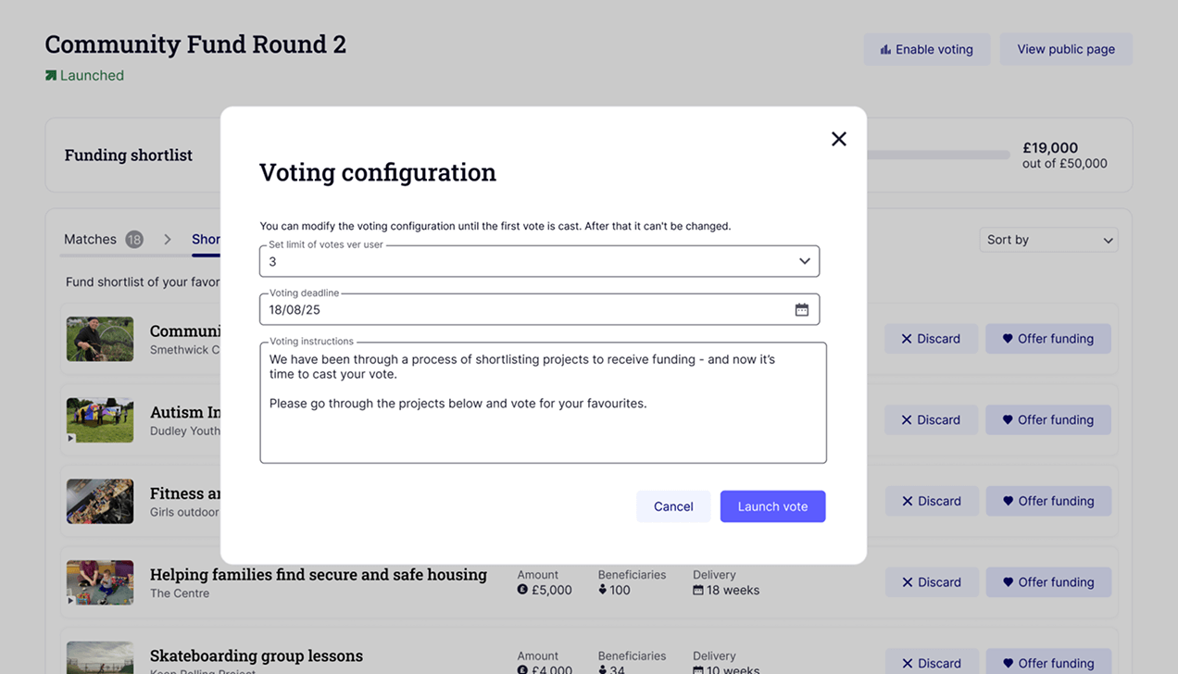The height and width of the screenshot is (674, 1178).
Task: Open the calendar picker for Voting deadline
Action: [x=802, y=310]
